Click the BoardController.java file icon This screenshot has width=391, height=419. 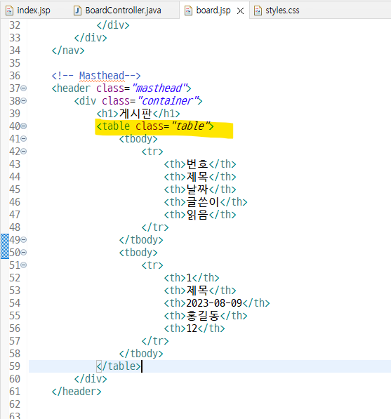click(x=77, y=11)
